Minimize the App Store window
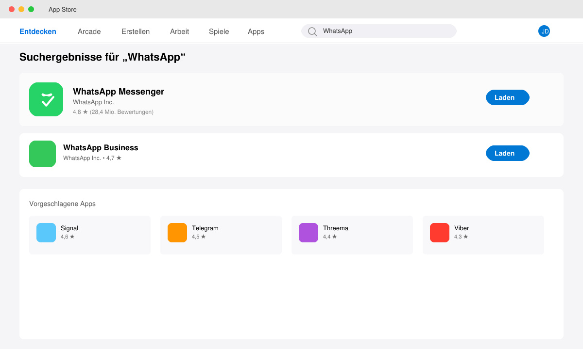Image resolution: width=583 pixels, height=349 pixels. (21, 9)
